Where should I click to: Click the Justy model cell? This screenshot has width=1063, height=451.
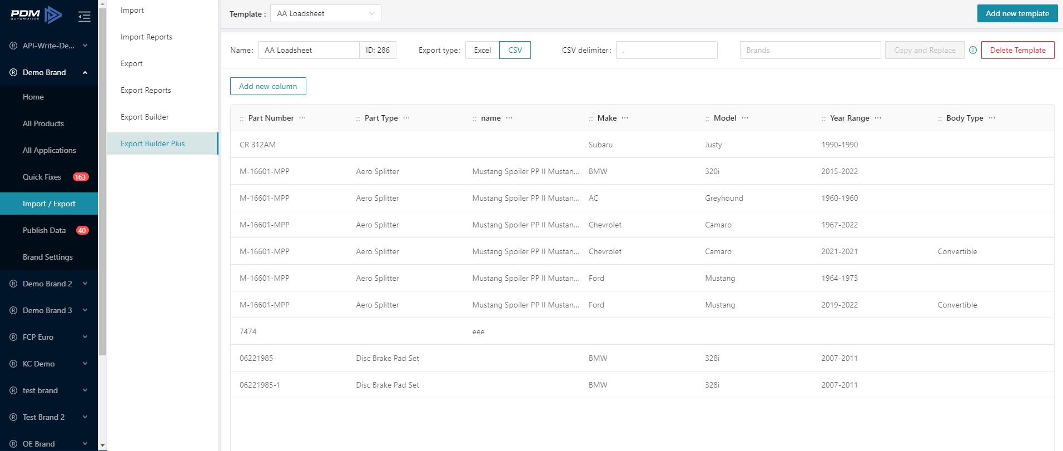pyautogui.click(x=713, y=145)
